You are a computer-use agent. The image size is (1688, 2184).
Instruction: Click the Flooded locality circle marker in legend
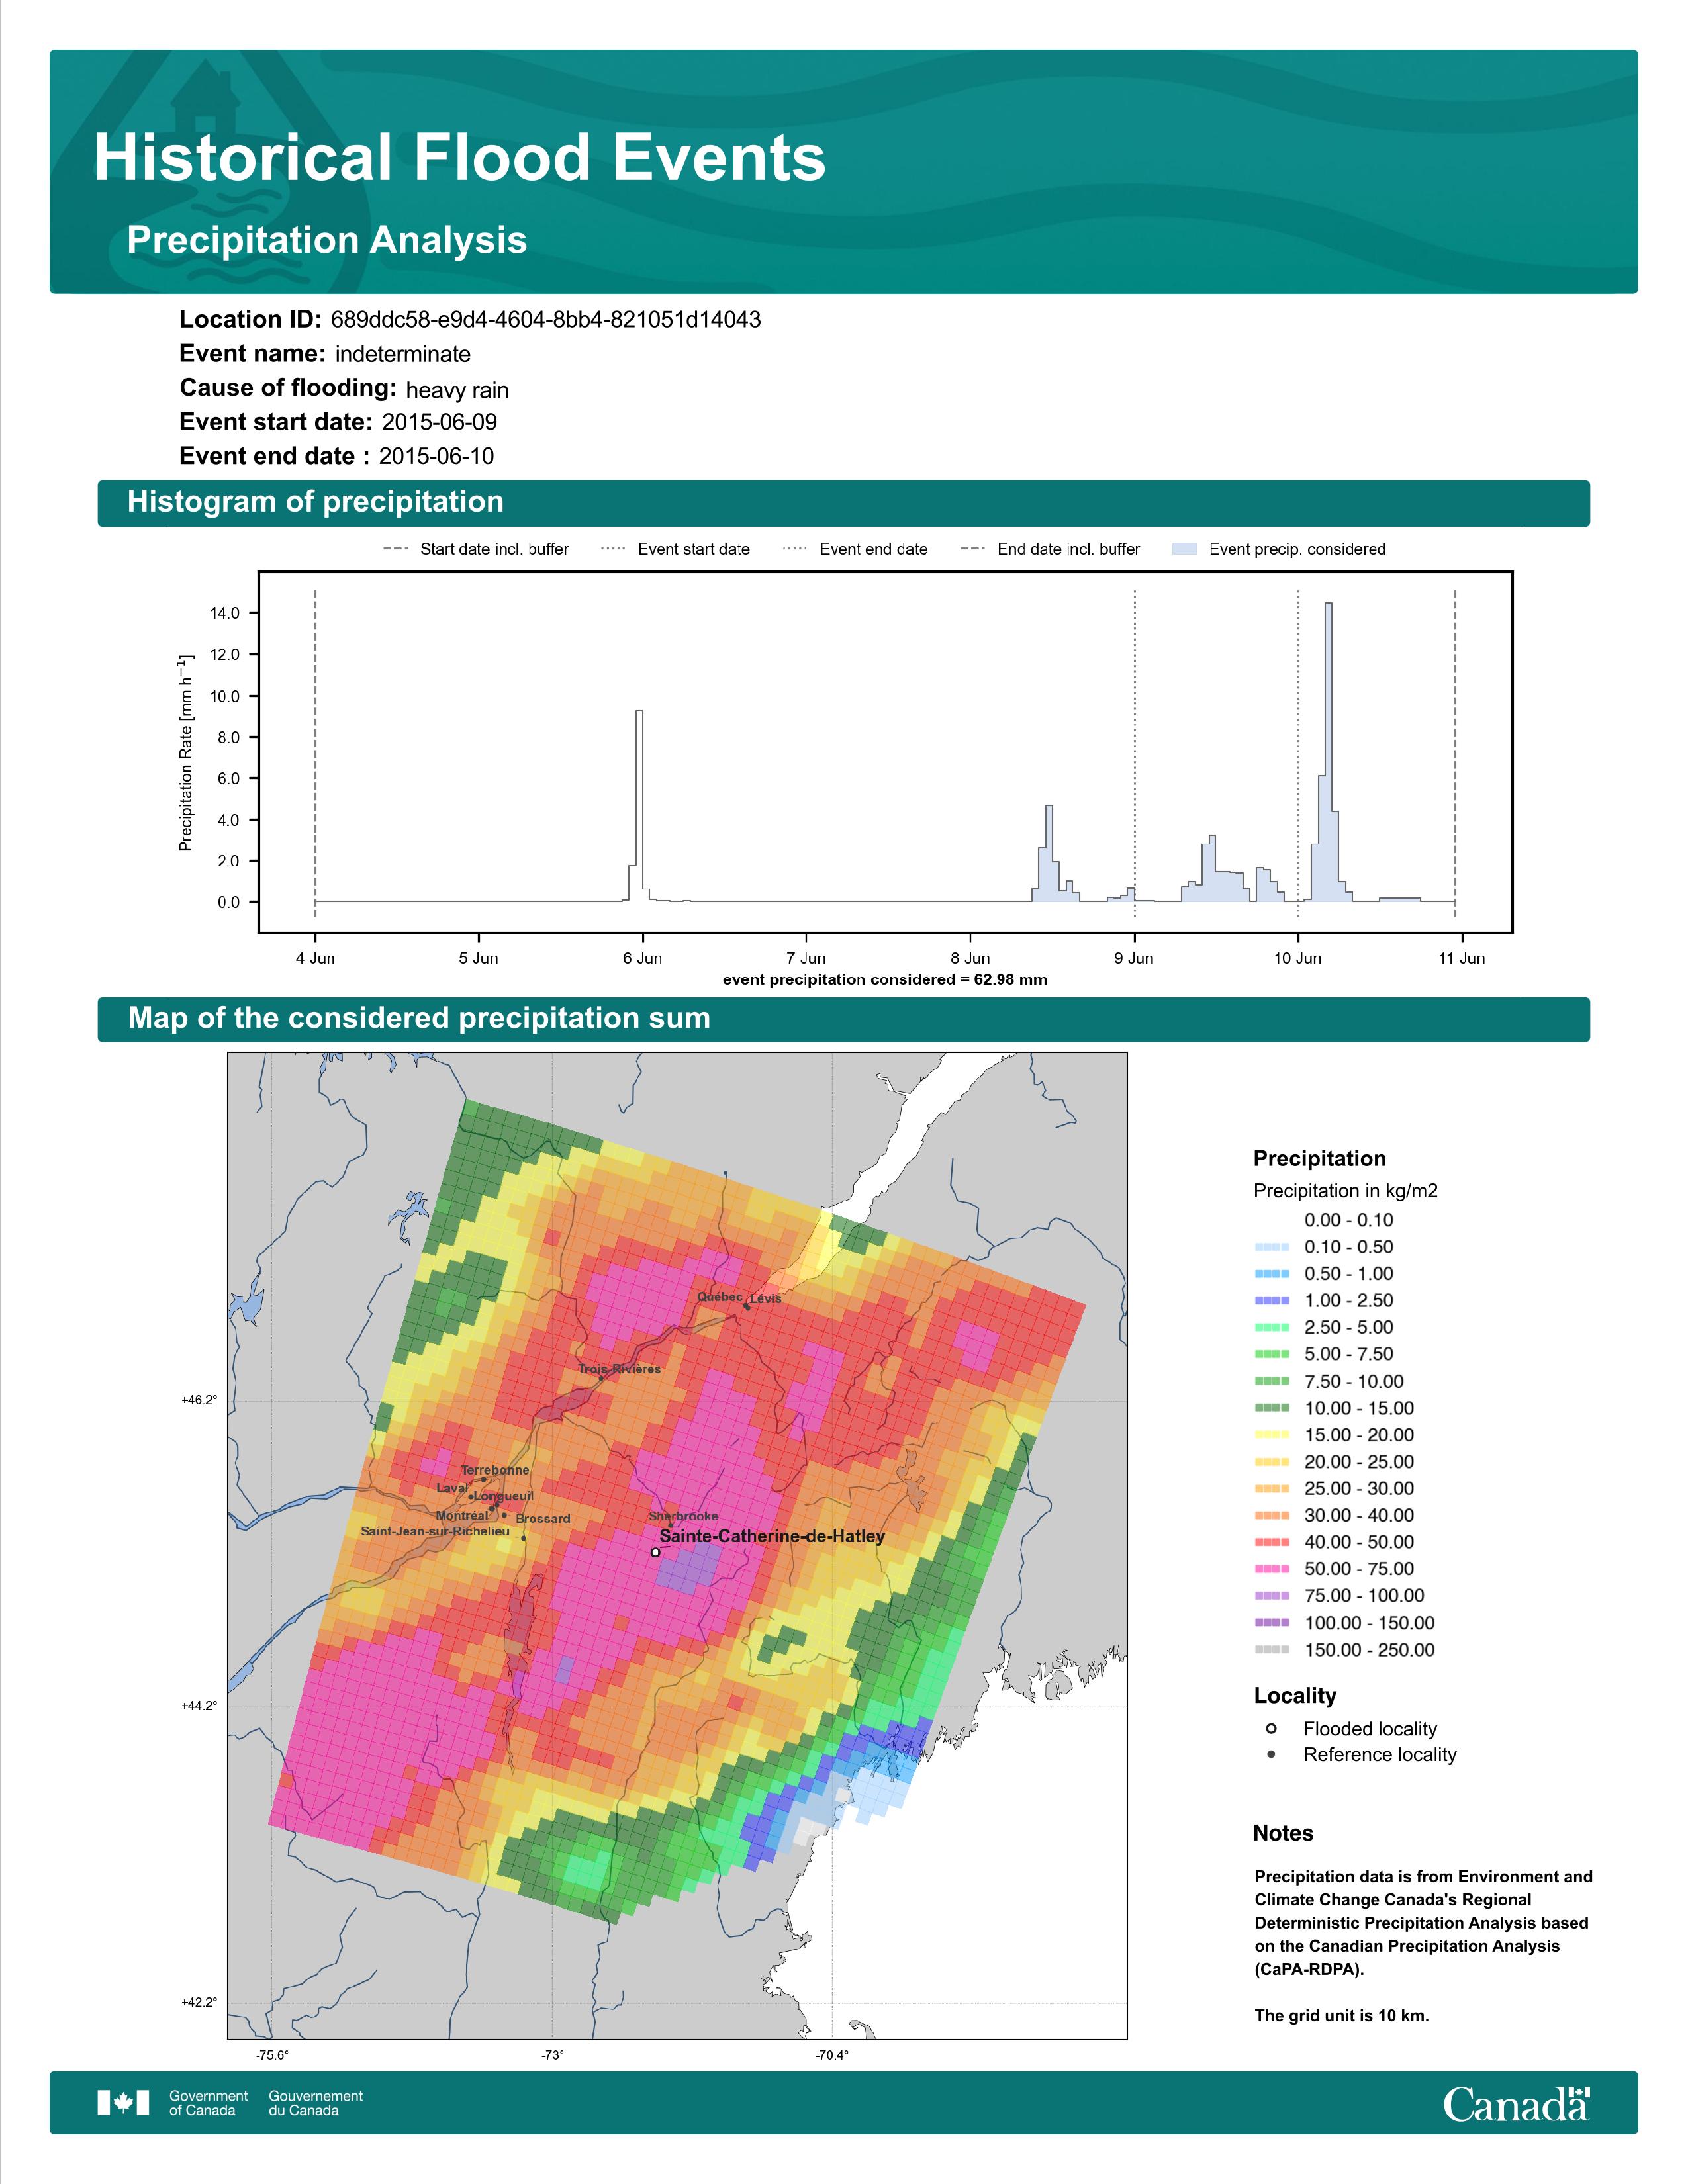1271,1729
